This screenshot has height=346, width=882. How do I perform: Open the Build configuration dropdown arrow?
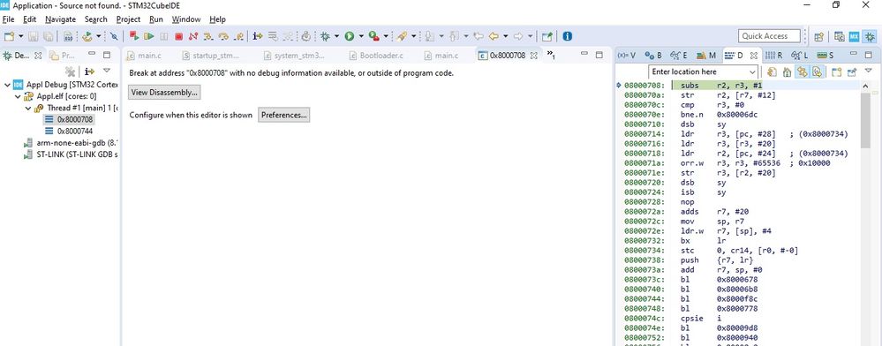99,36
